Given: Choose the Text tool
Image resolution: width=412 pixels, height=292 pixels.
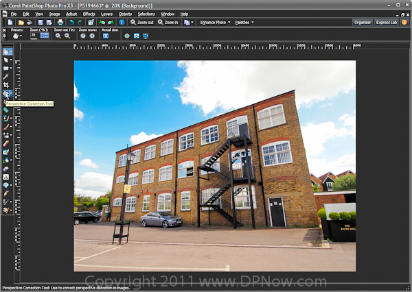Looking at the screenshot, I should [x=6, y=177].
